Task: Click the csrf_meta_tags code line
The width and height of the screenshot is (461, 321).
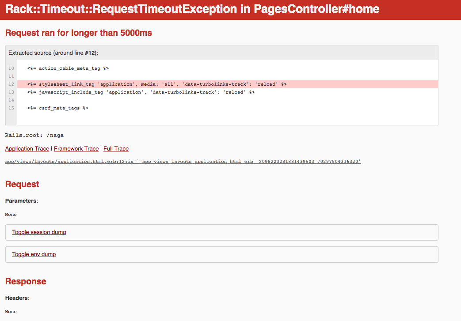Action: (57, 108)
